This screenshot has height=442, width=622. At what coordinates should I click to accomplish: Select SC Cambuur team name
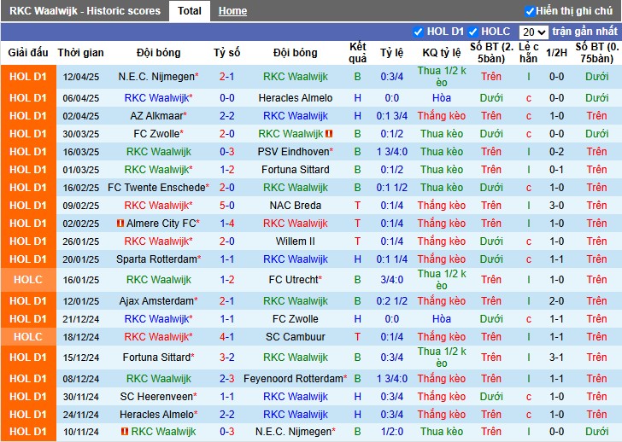tap(295, 337)
